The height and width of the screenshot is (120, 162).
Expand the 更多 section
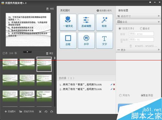tap(138, 50)
